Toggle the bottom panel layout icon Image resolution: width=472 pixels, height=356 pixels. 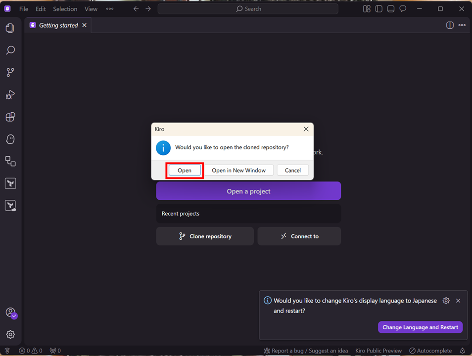click(x=391, y=9)
